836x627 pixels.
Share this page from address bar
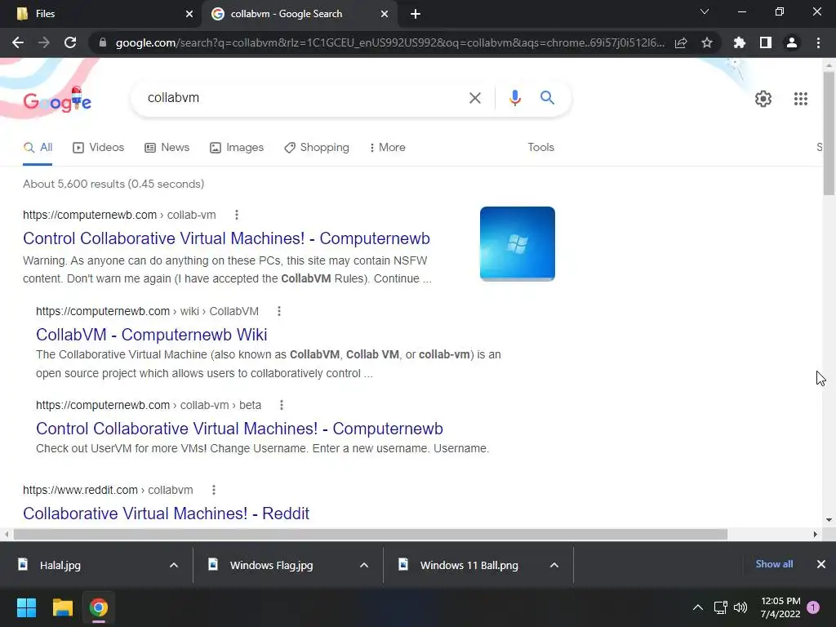tap(681, 42)
